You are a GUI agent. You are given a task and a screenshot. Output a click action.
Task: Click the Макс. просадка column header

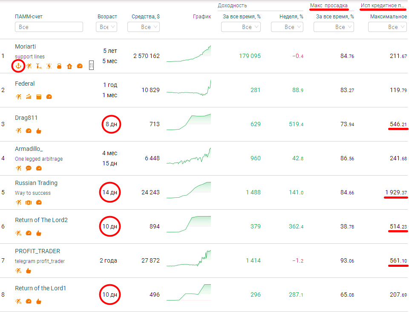(x=328, y=6)
